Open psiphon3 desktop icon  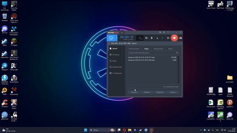tap(230, 103)
